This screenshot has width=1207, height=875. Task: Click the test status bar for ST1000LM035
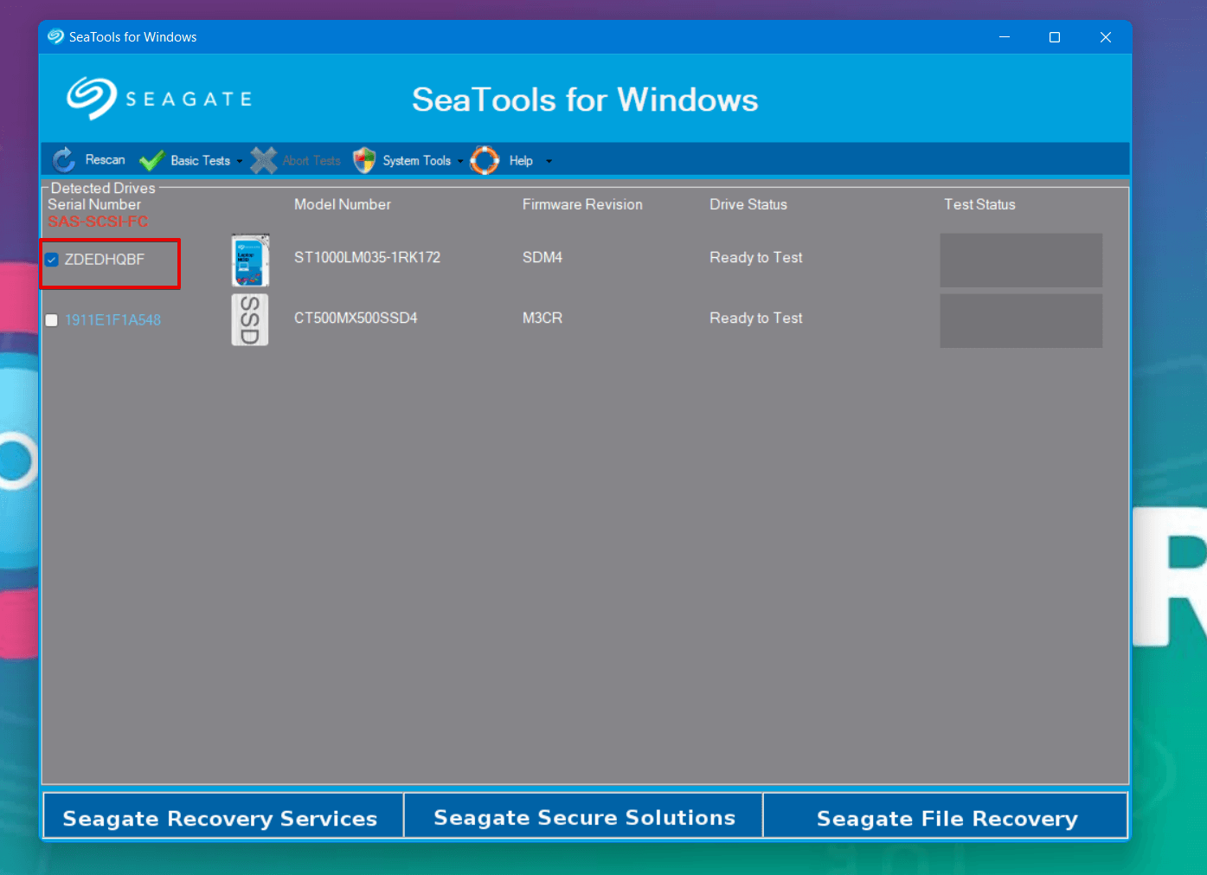(x=1021, y=261)
